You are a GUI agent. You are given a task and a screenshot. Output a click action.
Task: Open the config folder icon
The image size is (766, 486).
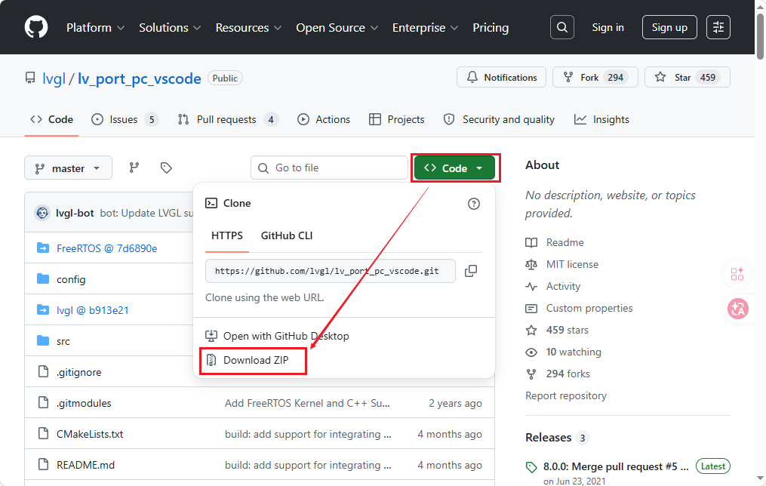(43, 279)
